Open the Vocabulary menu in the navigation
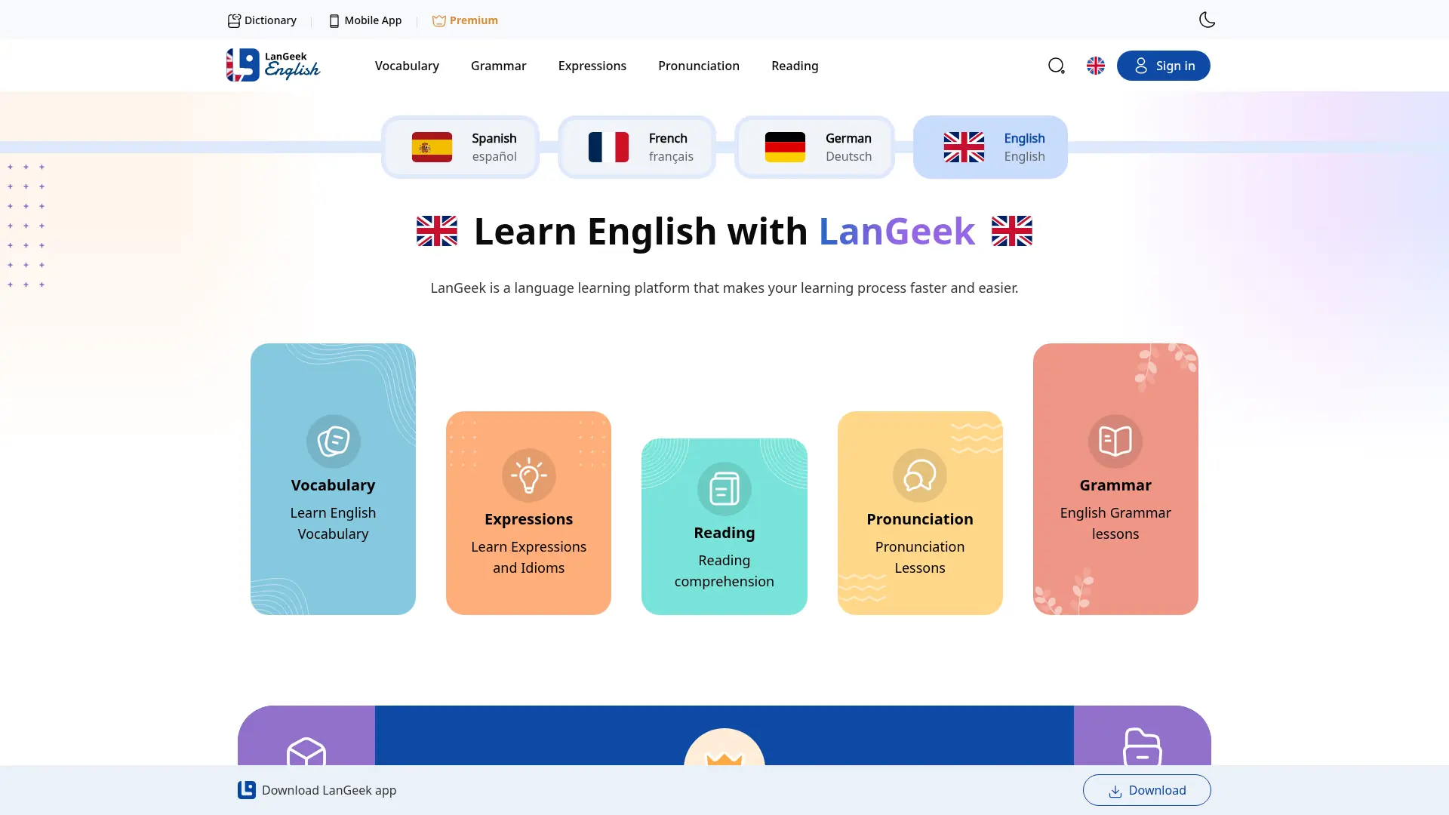Screen dimensions: 1449x815 point(407,66)
